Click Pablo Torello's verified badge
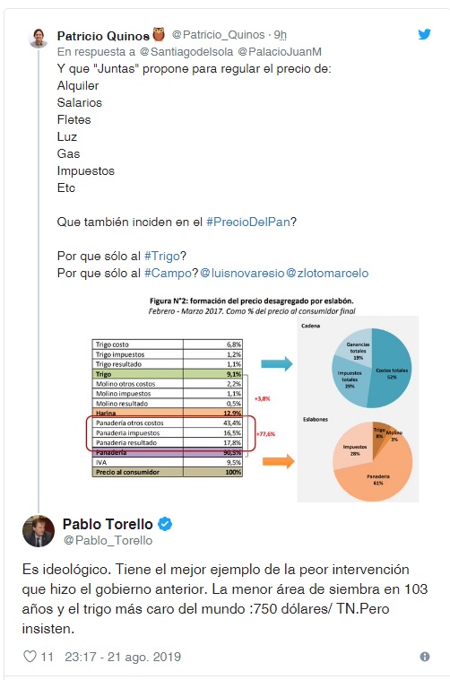This screenshot has height=680, width=450. pyautogui.click(x=165, y=524)
